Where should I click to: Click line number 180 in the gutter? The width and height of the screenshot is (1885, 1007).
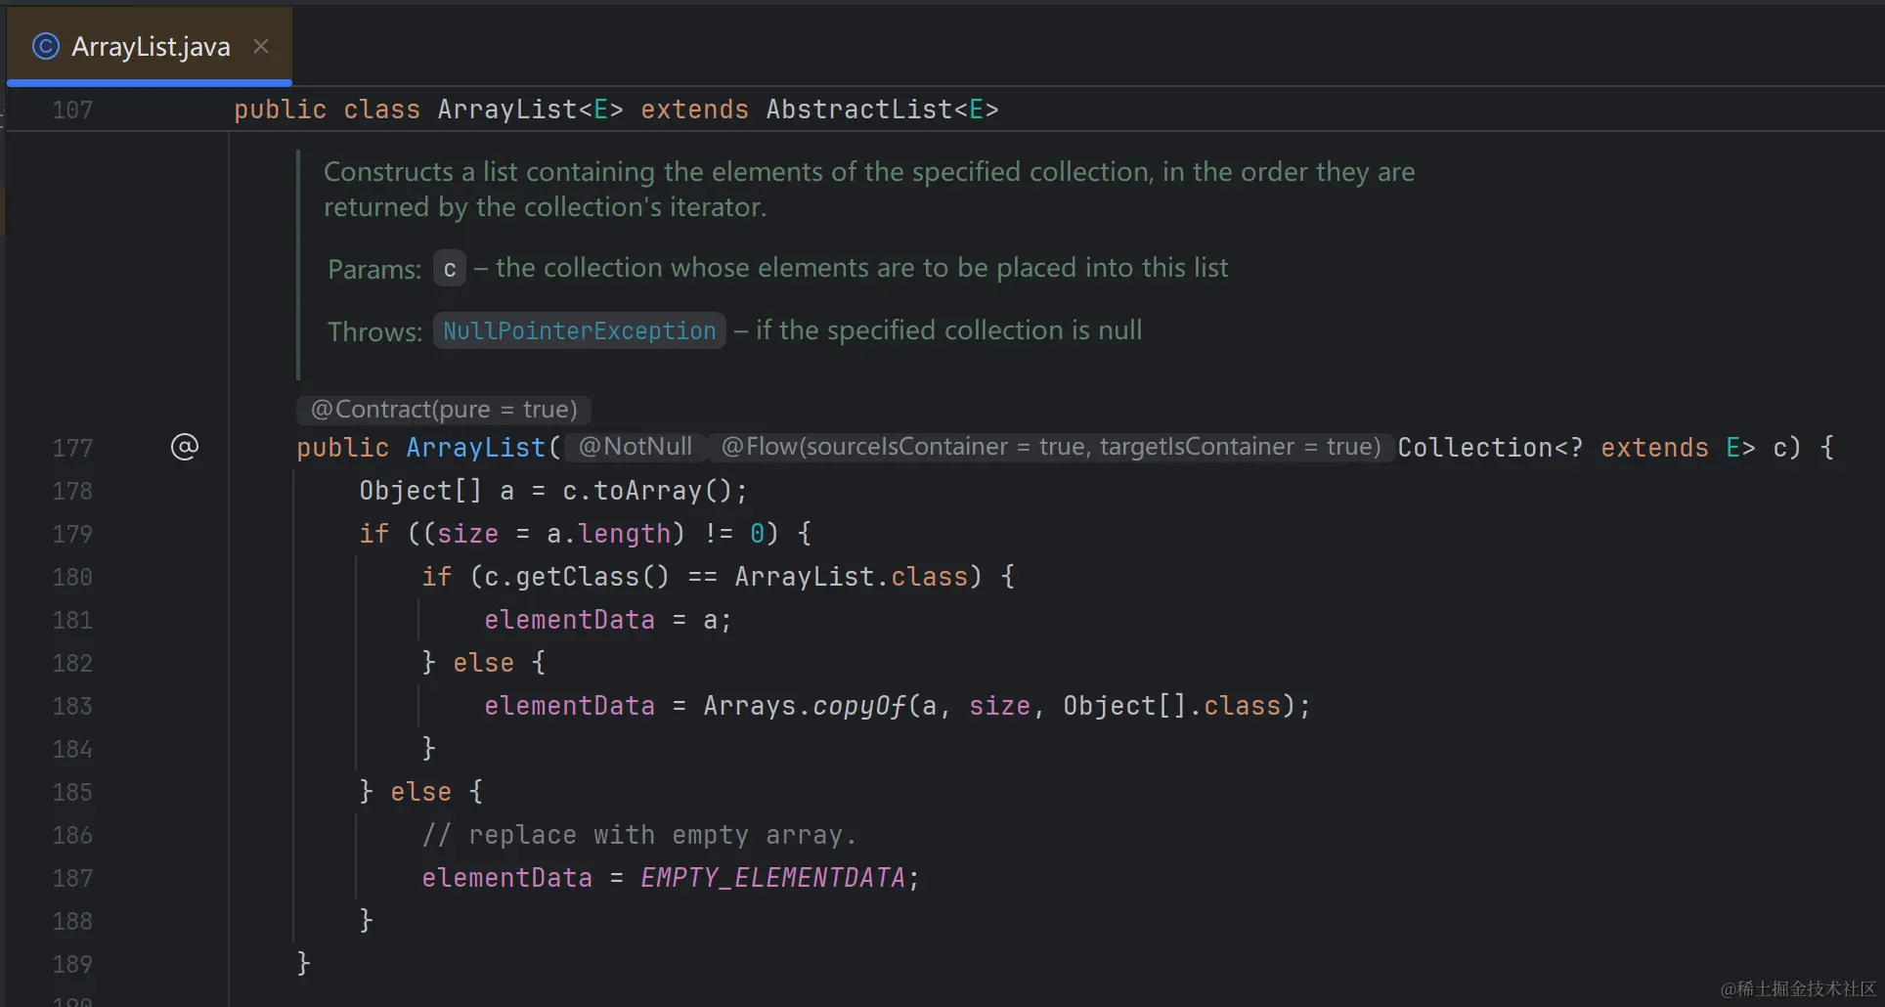pos(72,577)
